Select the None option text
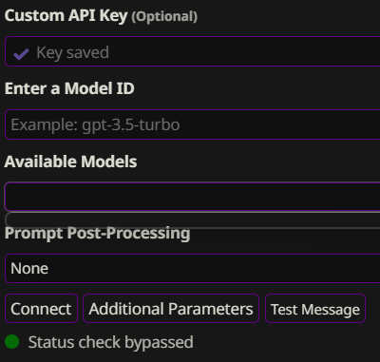Image resolution: width=380 pixels, height=362 pixels. pyautogui.click(x=29, y=269)
